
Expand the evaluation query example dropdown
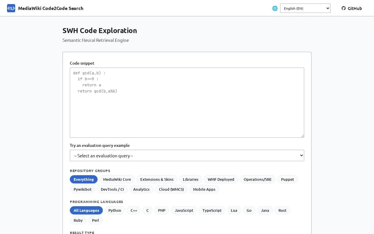(187, 156)
